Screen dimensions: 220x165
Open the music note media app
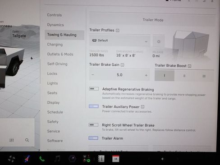tap(57, 159)
